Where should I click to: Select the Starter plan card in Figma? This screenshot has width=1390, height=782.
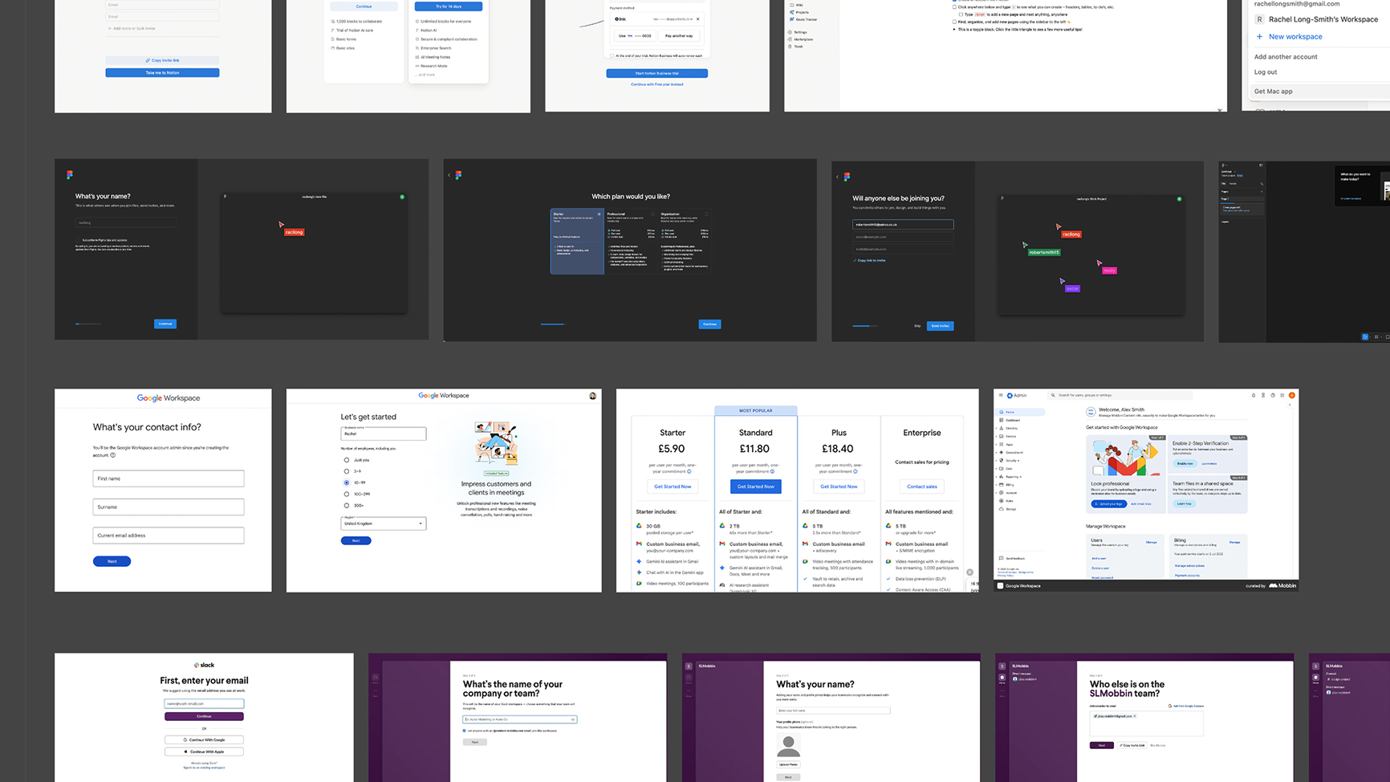pyautogui.click(x=577, y=242)
